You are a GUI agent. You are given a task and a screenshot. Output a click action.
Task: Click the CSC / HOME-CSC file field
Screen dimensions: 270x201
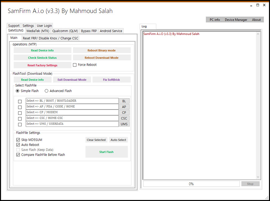[72, 118]
